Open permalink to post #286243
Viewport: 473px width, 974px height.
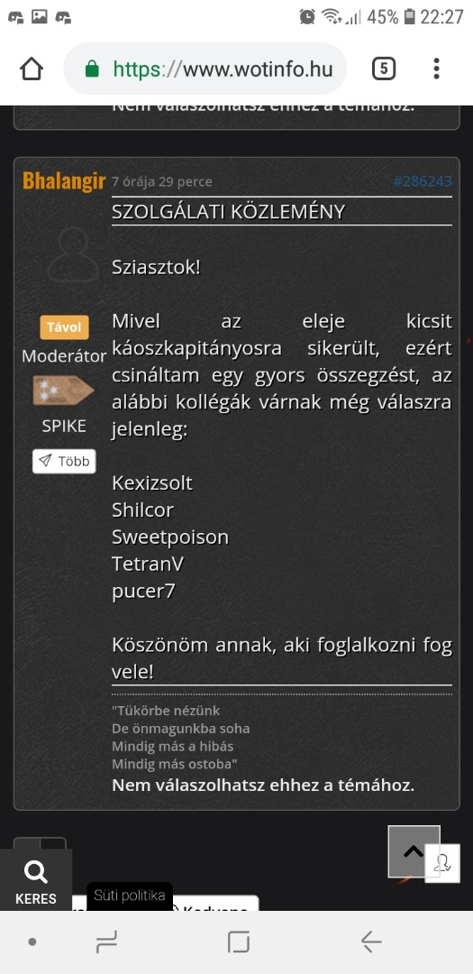pos(423,181)
